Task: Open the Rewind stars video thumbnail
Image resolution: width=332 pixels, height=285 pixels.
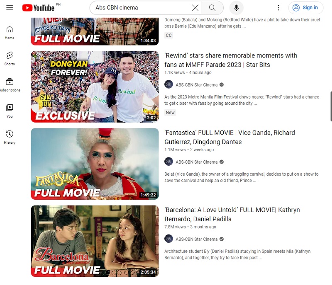Action: pyautogui.click(x=95, y=87)
